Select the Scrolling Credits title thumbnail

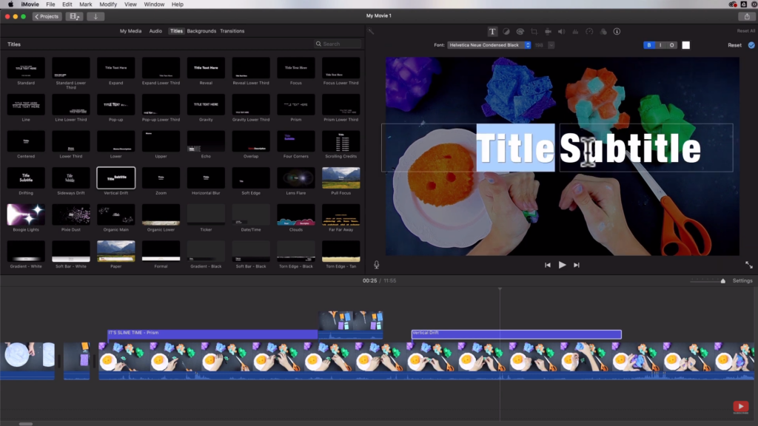click(341, 141)
